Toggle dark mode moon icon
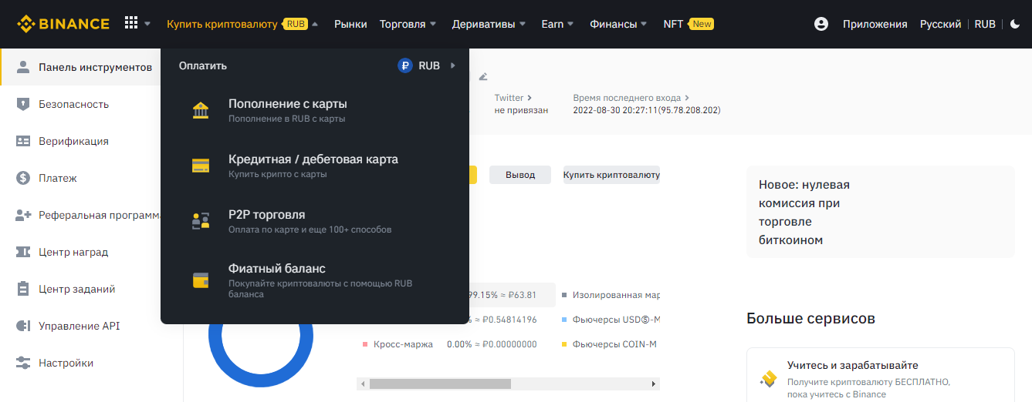1032x402 pixels. click(1015, 24)
